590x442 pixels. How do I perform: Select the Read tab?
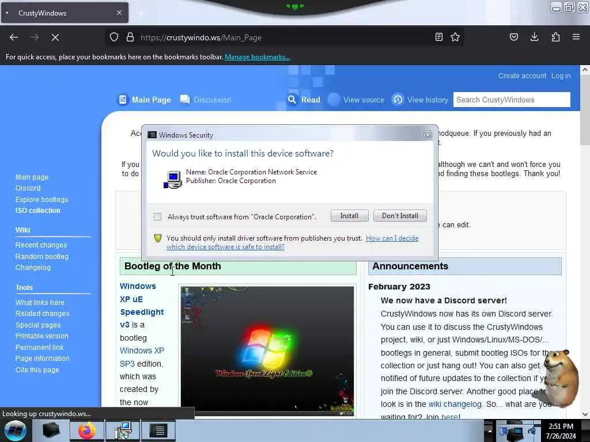click(x=311, y=100)
